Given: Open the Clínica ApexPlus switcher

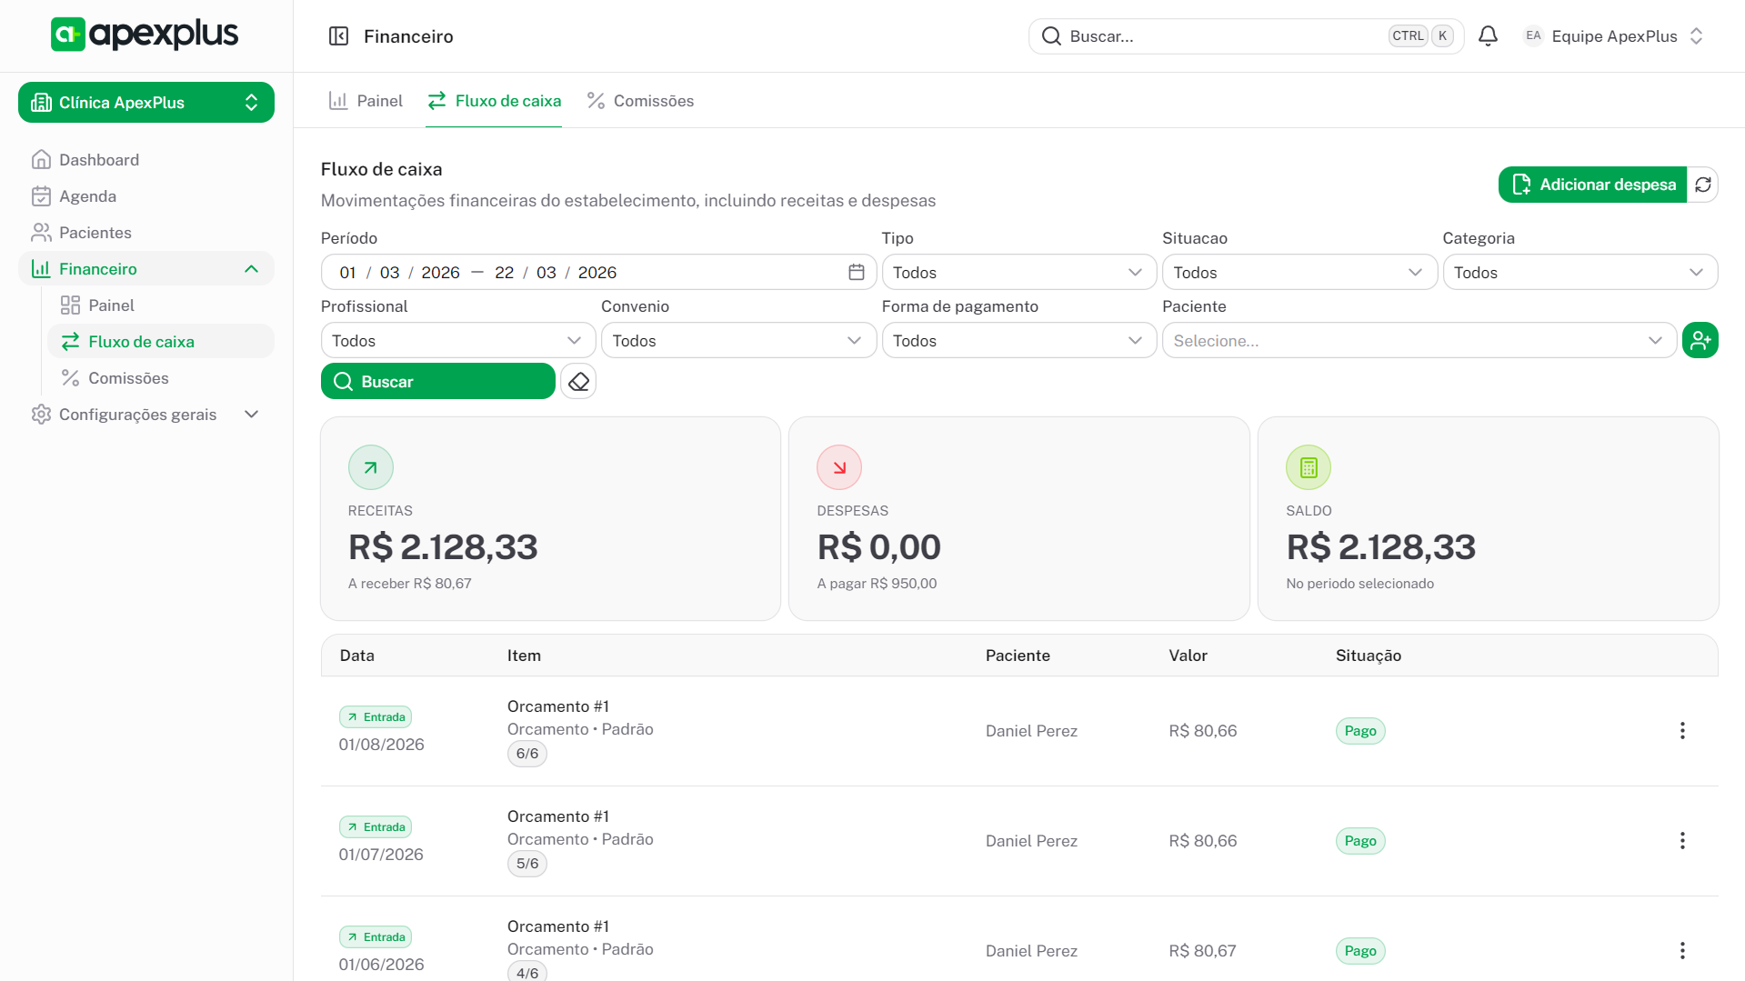Looking at the screenshot, I should 146,103.
